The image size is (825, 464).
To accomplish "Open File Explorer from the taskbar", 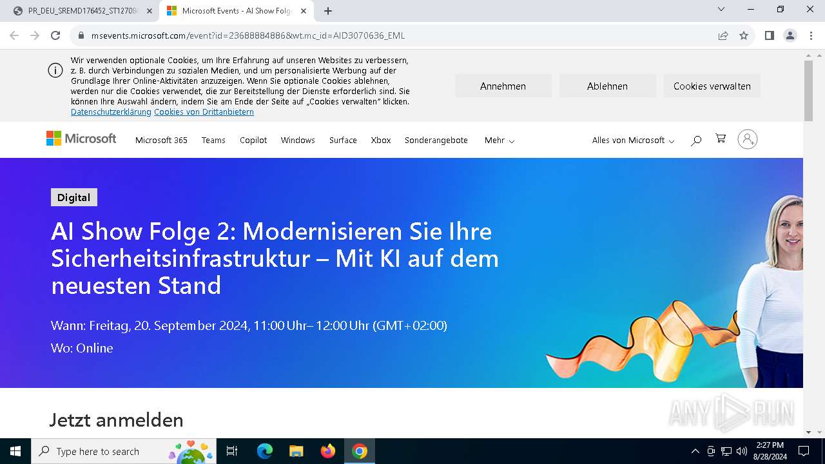I will (296, 451).
